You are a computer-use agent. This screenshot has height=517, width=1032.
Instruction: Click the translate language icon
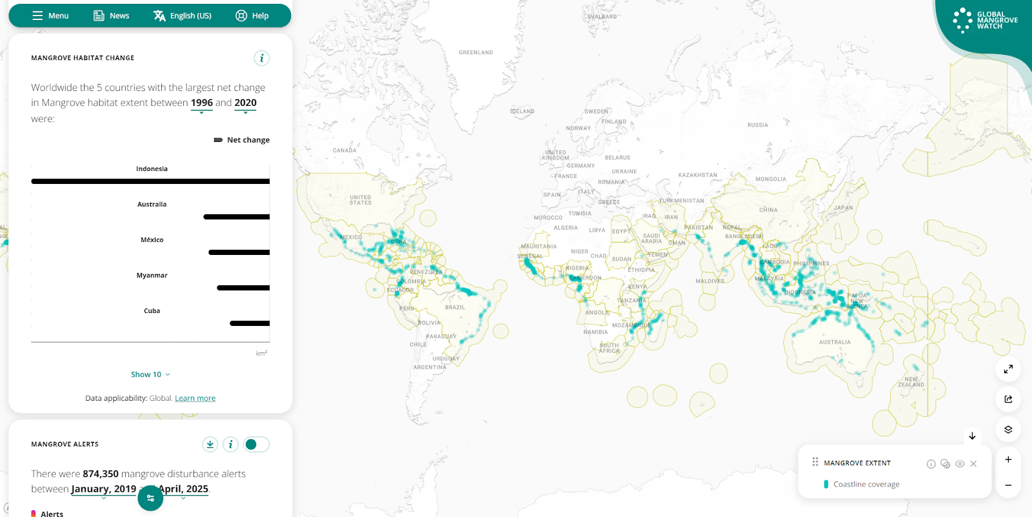coord(159,15)
